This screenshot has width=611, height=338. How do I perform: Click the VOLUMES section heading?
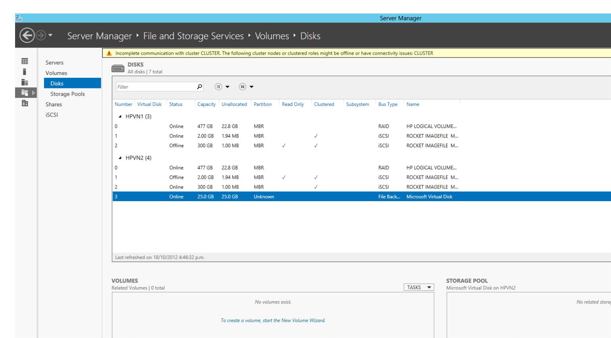click(x=125, y=280)
